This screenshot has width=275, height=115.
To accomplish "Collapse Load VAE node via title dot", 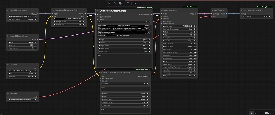I will point(8,94).
